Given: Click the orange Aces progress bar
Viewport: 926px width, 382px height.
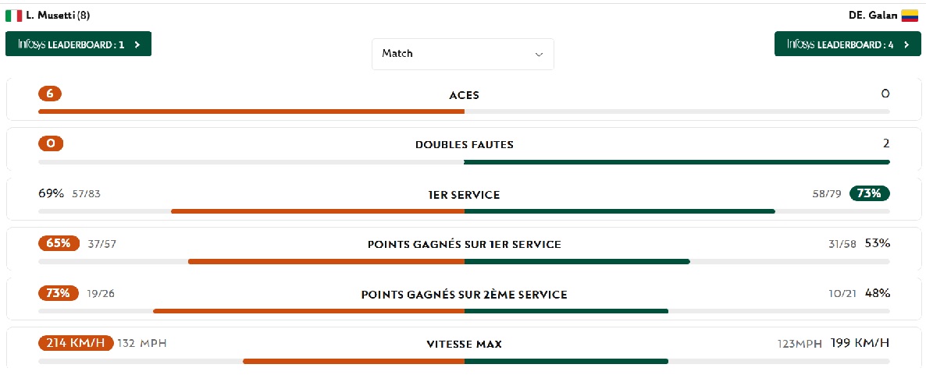Looking at the screenshot, I should (251, 111).
